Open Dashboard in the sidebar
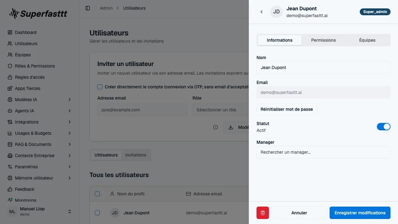Viewport: 398px width, 224px height. (39, 32)
